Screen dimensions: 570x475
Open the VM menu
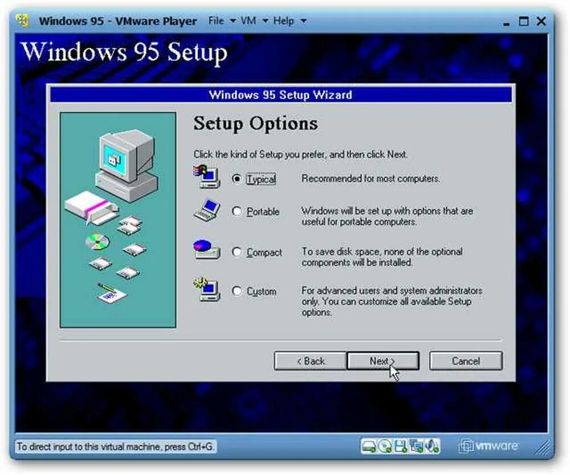249,21
